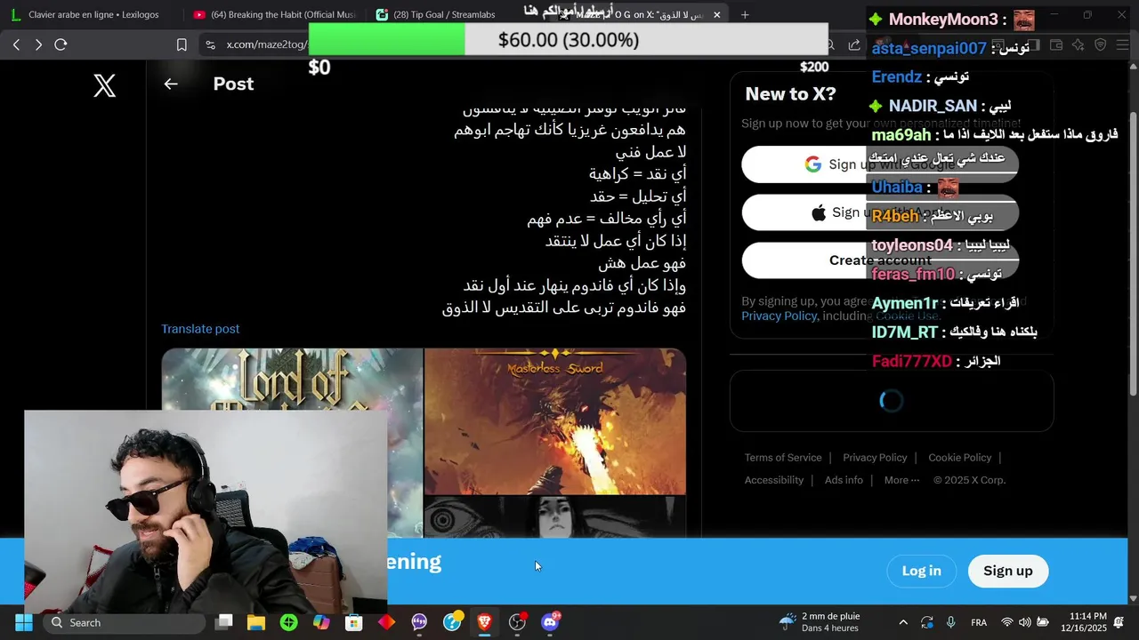Click the browser vertical scrollbar

[1133, 253]
